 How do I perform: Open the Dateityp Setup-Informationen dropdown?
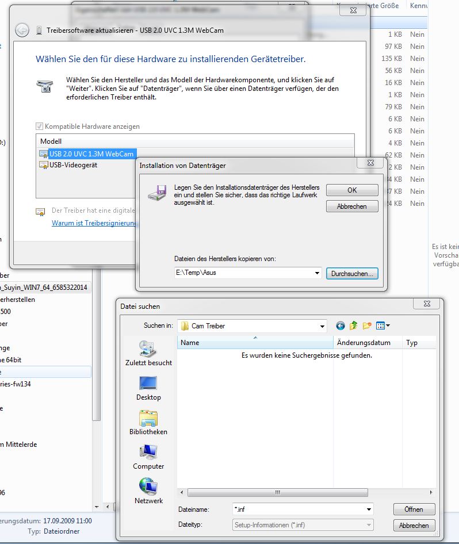303,525
